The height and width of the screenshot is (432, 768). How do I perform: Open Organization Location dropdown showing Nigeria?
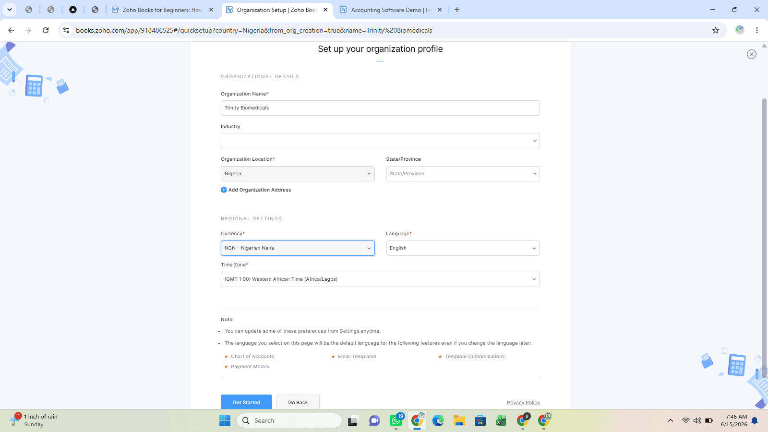click(298, 174)
